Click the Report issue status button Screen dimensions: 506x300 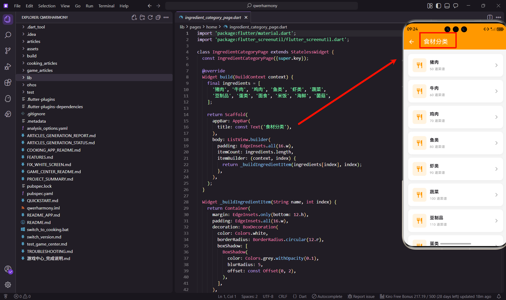(361, 296)
